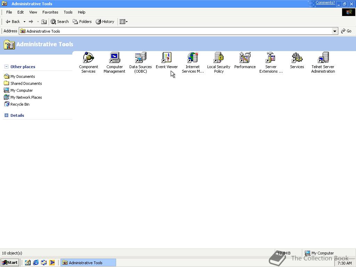Open Recycle Bin link
Screen dimensions: 356x267
pyautogui.click(x=17, y=104)
